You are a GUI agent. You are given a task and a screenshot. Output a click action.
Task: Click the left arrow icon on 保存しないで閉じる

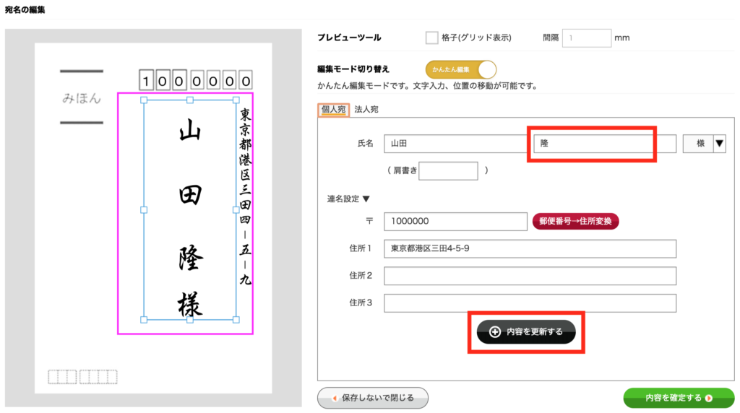(x=334, y=399)
